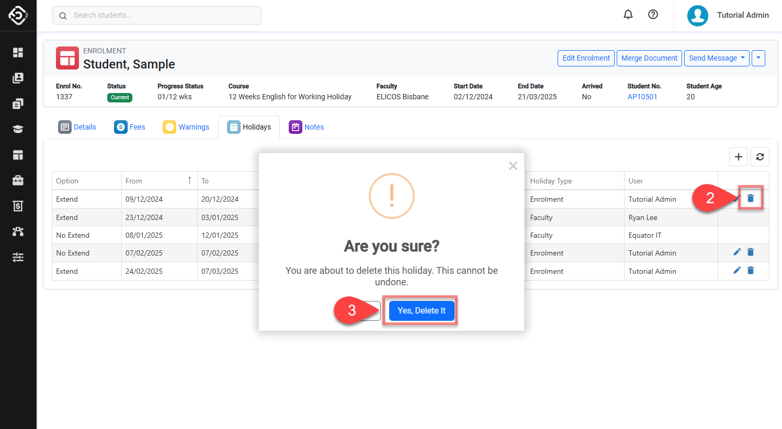
Task: Open the help question mark icon
Action: 653,15
